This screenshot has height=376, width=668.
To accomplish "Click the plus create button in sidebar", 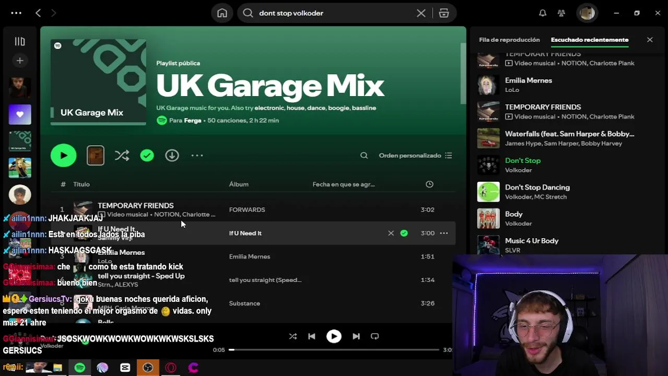I will (x=20, y=61).
